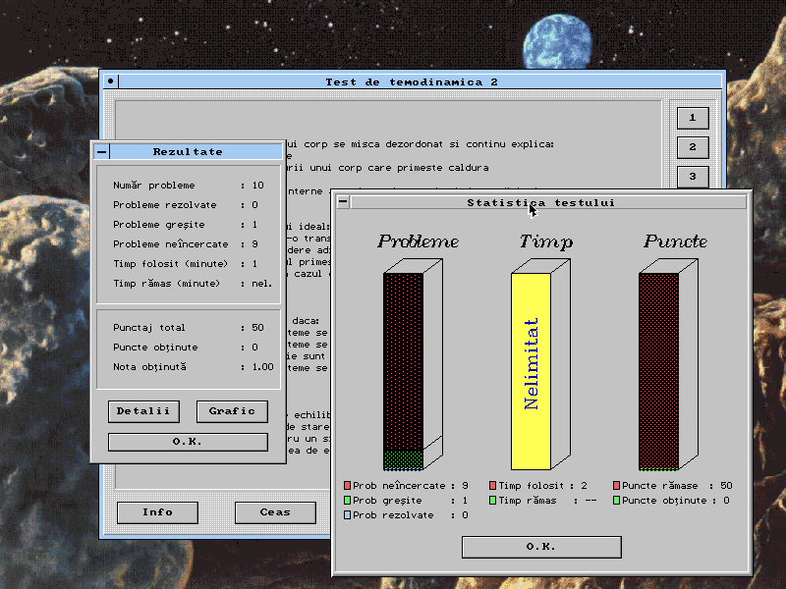786x589 pixels.
Task: Confirm O.K. in the Rezultate window
Action: pyautogui.click(x=188, y=442)
